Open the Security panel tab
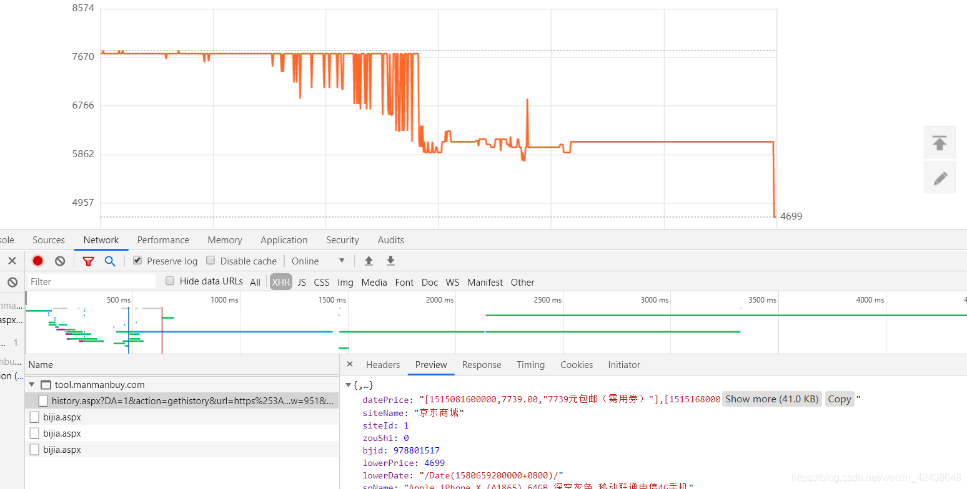This screenshot has height=489, width=967. (342, 240)
